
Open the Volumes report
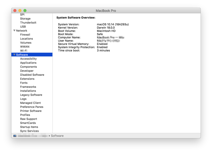(25, 43)
